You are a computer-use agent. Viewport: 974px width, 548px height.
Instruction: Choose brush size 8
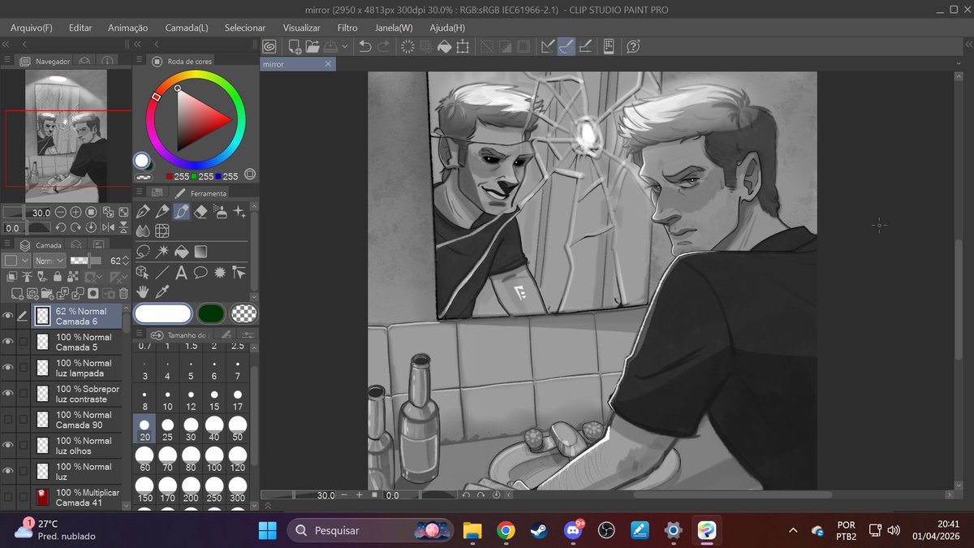tap(144, 399)
